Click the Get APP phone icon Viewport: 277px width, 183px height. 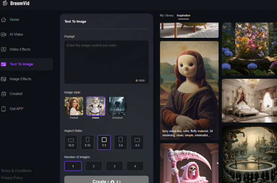3,109
